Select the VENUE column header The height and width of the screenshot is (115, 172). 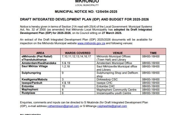(x=118, y=51)
